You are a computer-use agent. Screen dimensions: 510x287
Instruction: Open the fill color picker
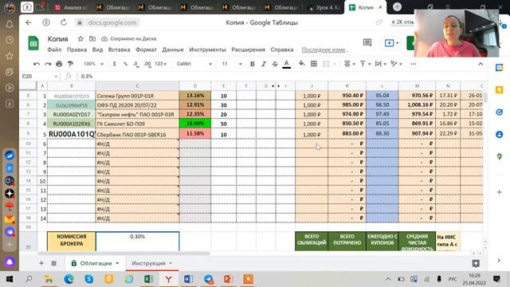click(x=302, y=64)
